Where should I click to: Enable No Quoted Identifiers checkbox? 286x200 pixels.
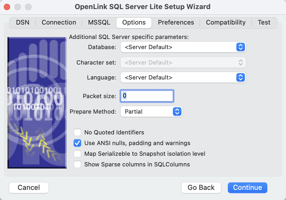click(77, 132)
